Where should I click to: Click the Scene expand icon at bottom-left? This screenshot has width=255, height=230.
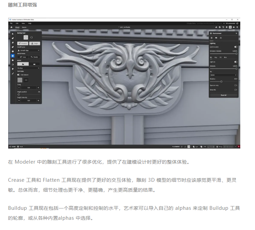(10, 146)
